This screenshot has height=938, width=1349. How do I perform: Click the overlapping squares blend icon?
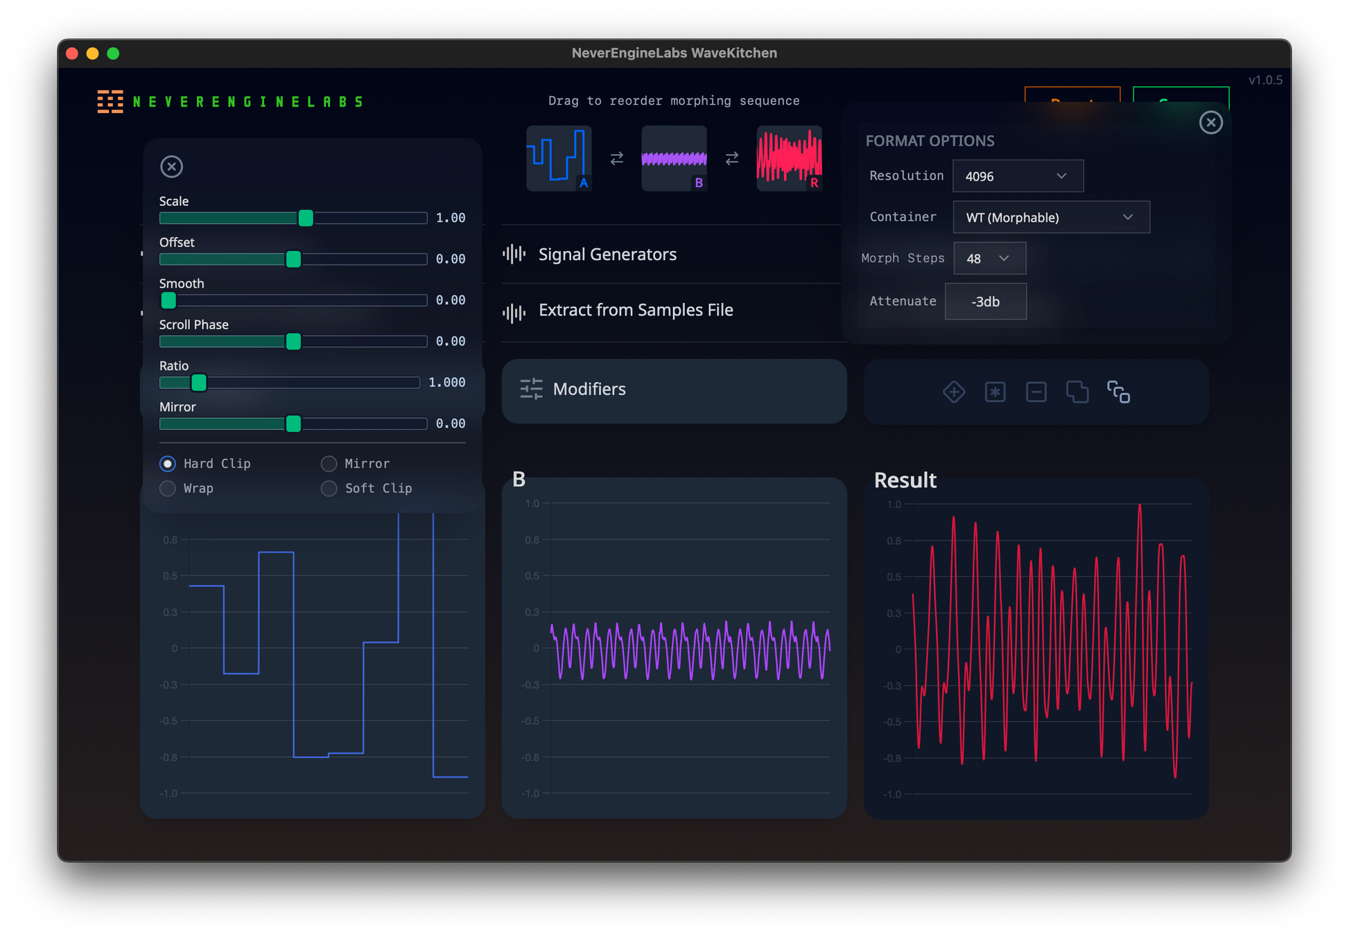click(x=1077, y=392)
